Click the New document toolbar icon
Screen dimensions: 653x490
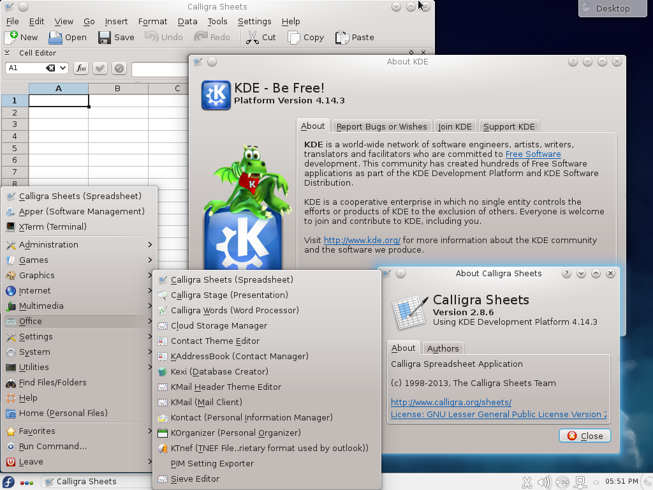coord(11,37)
